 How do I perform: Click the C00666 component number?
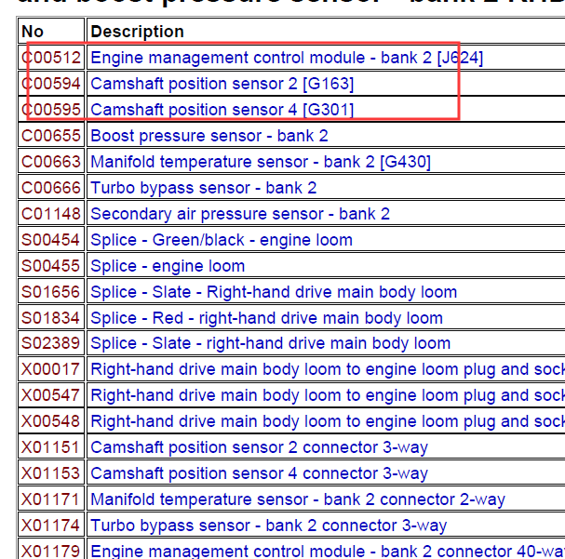tap(51, 188)
